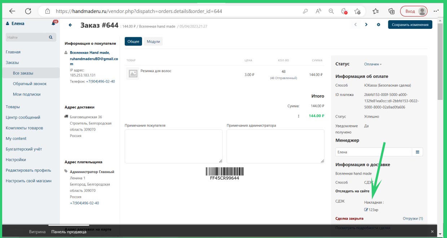Switch to the Модули tab
Screen dimensions: 447x238
pos(153,41)
